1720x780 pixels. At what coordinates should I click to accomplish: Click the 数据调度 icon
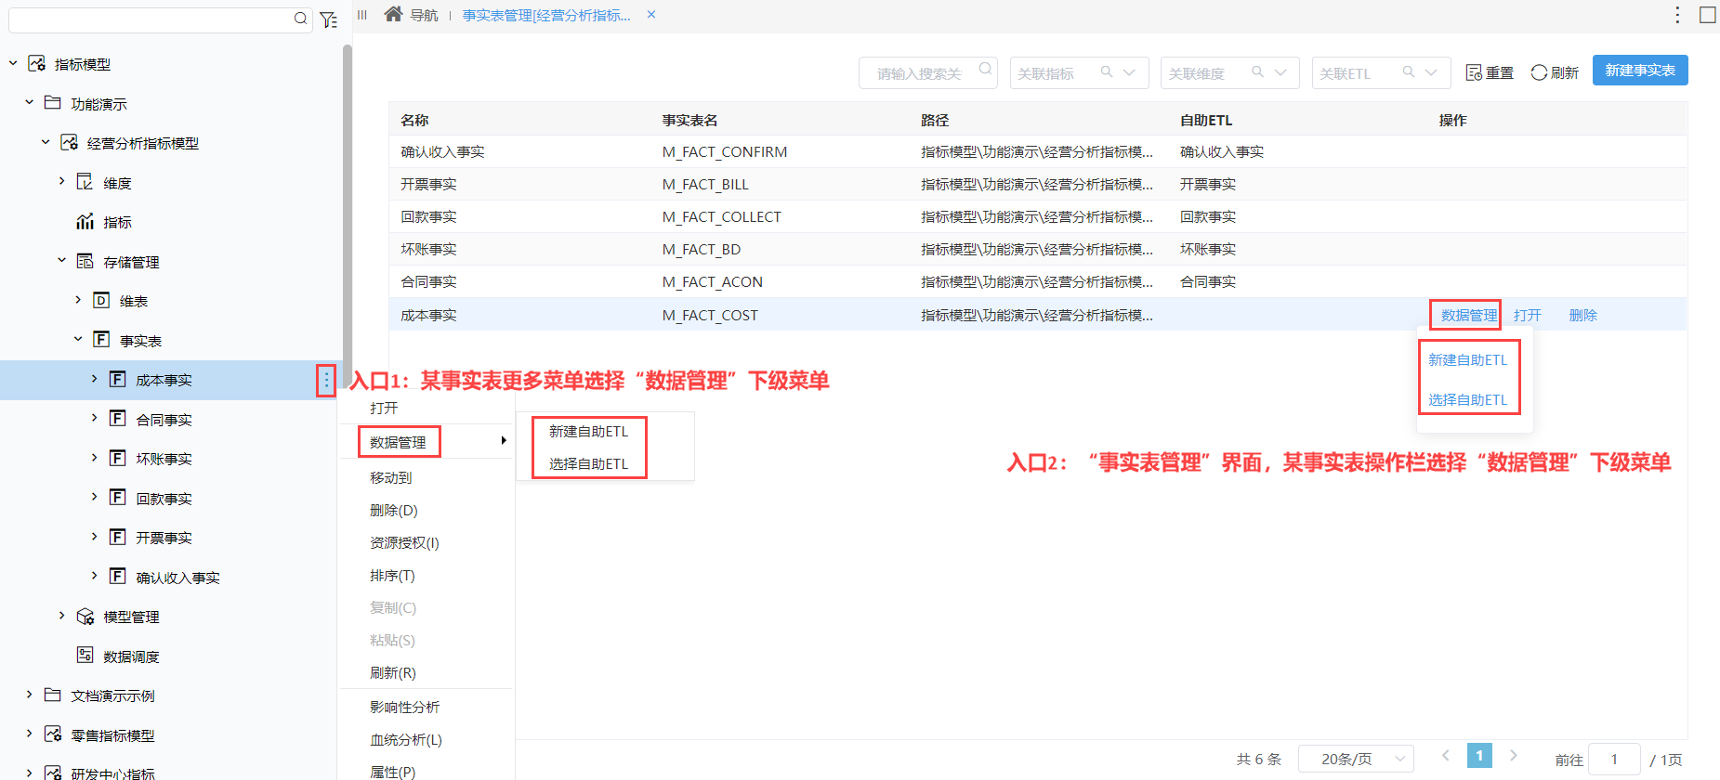pyautogui.click(x=85, y=656)
